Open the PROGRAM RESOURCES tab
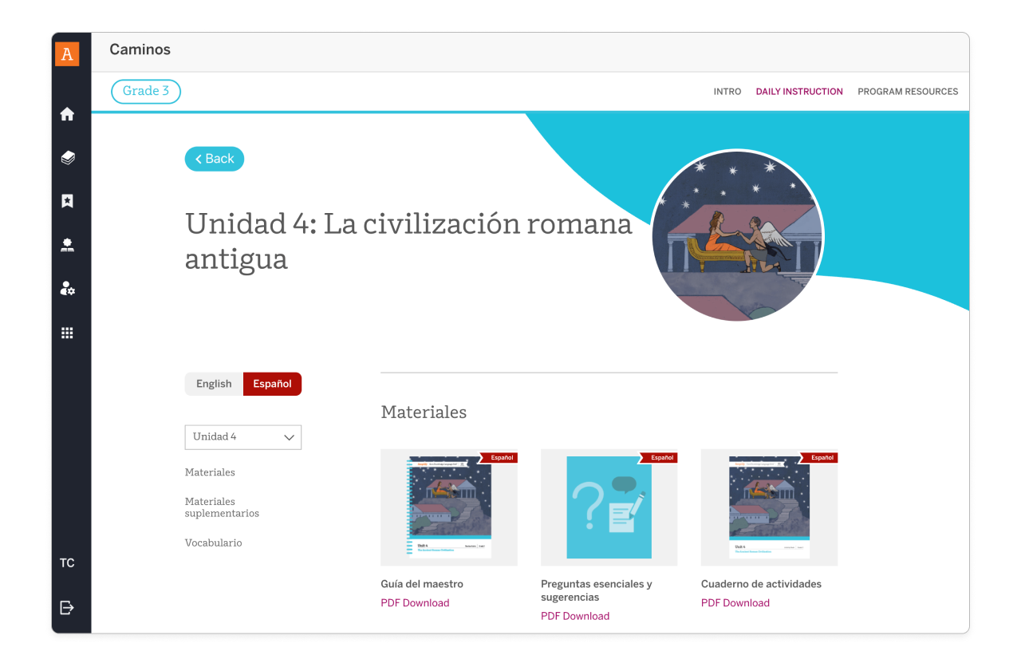1021x667 pixels. [908, 91]
